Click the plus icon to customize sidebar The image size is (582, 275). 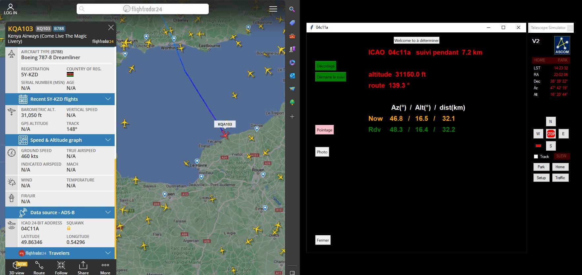click(x=292, y=116)
